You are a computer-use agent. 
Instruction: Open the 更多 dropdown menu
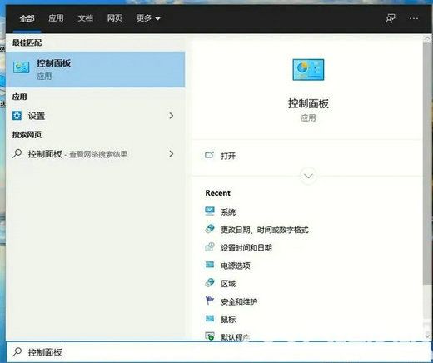(x=148, y=18)
